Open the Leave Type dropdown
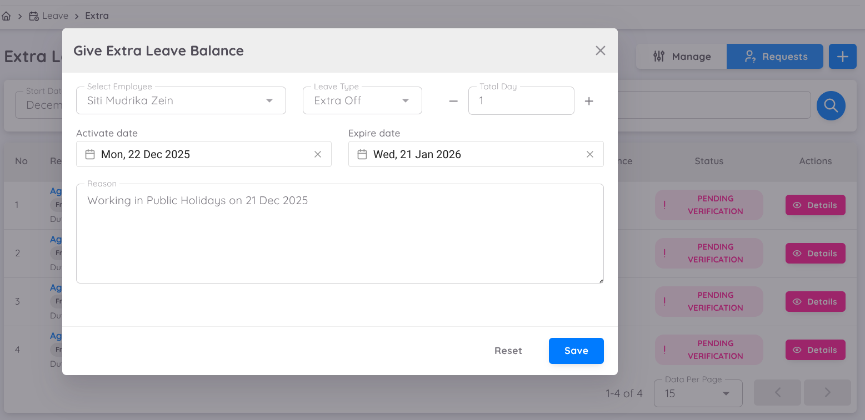 (x=405, y=100)
